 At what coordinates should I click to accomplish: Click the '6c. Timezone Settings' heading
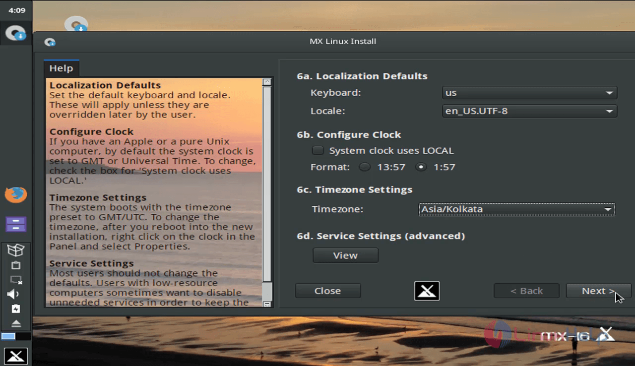click(355, 190)
